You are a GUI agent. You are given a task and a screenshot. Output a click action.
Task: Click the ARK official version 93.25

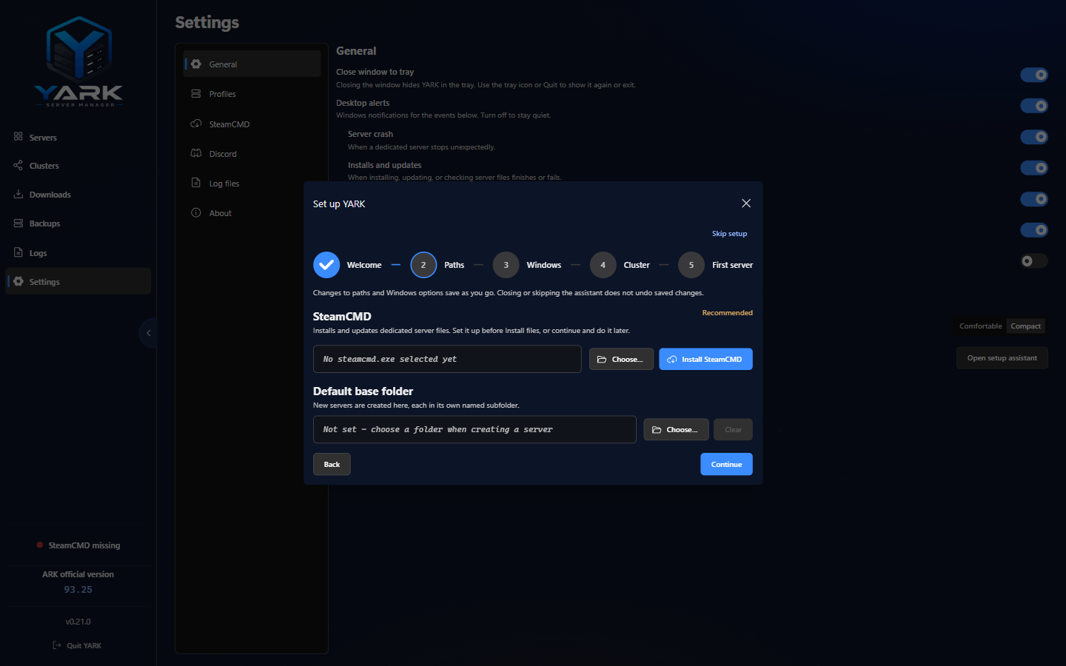pos(78,590)
